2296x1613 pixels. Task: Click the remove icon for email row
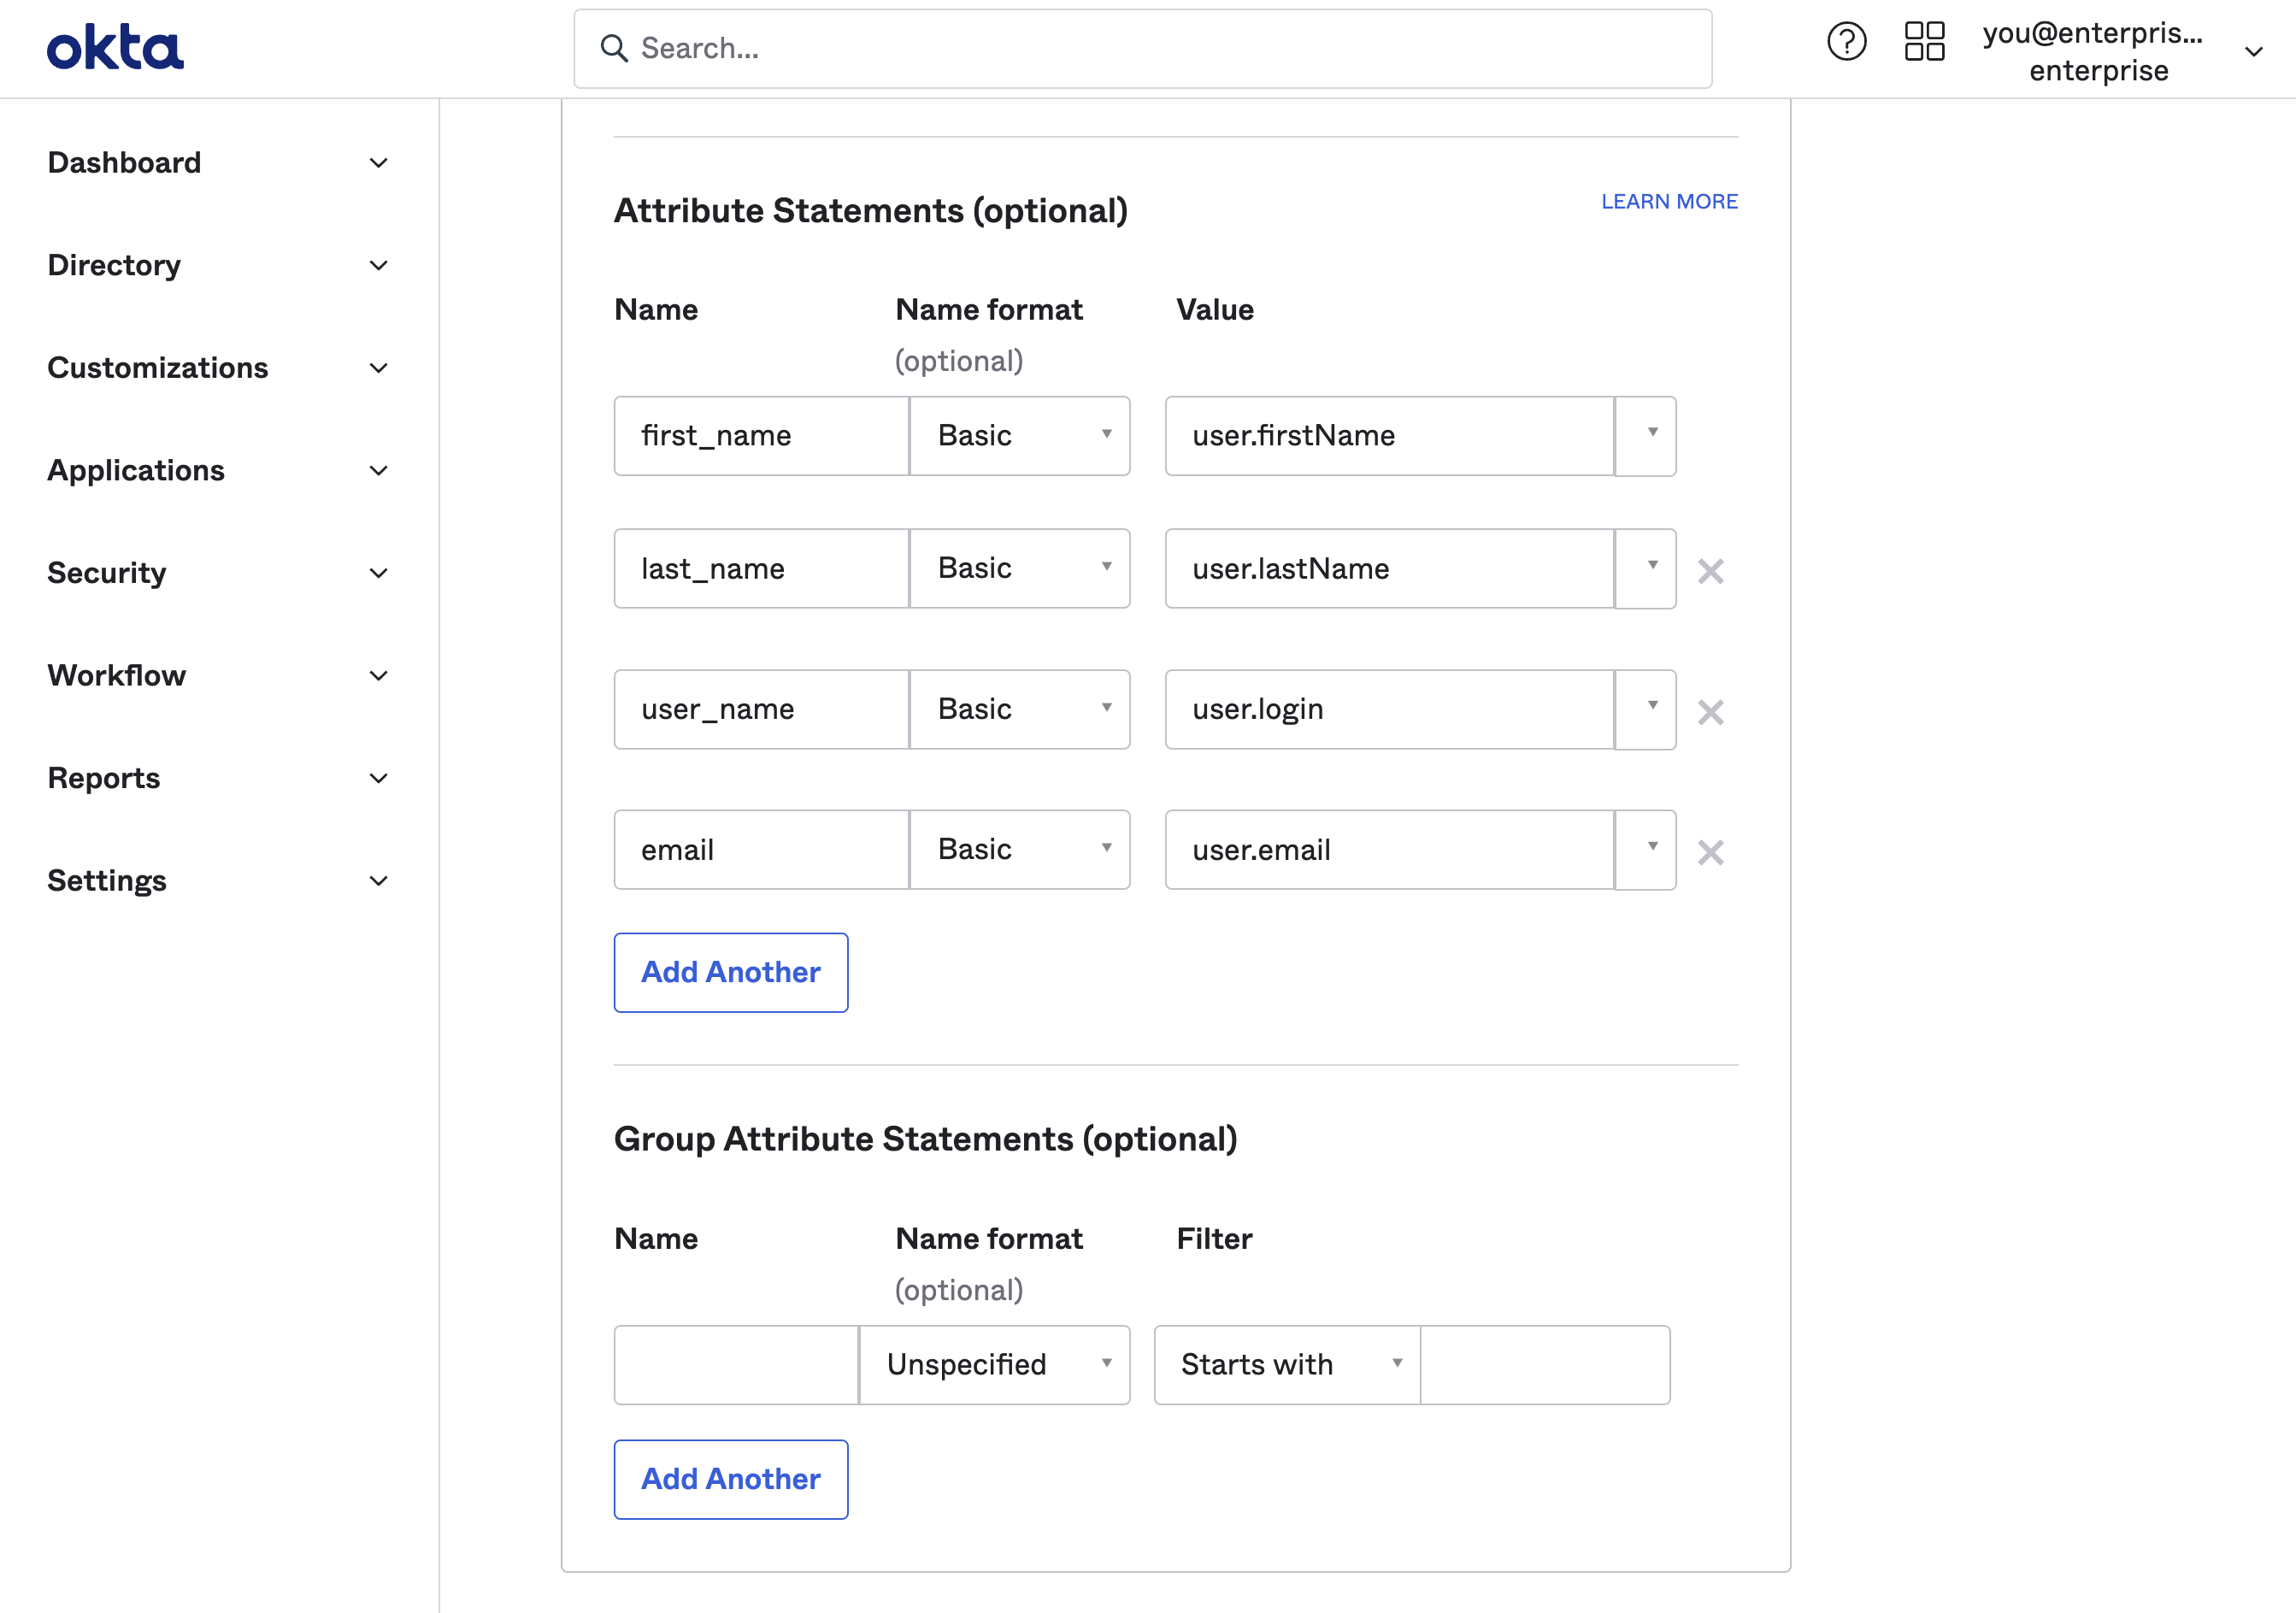pyautogui.click(x=1708, y=852)
